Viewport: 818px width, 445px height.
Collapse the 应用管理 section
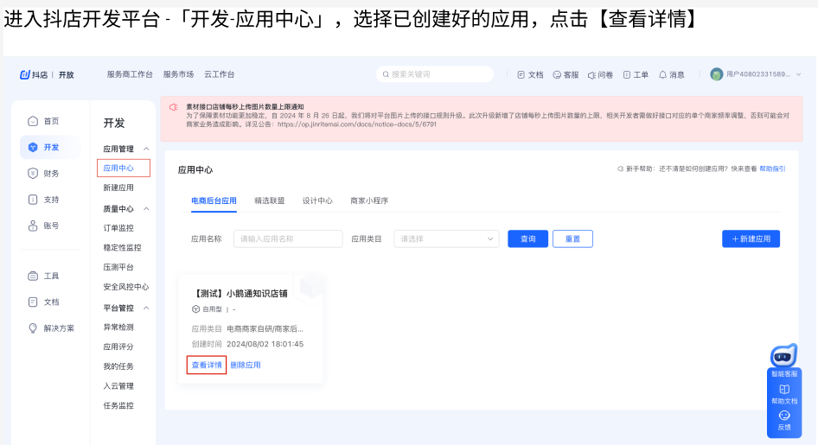(x=147, y=149)
